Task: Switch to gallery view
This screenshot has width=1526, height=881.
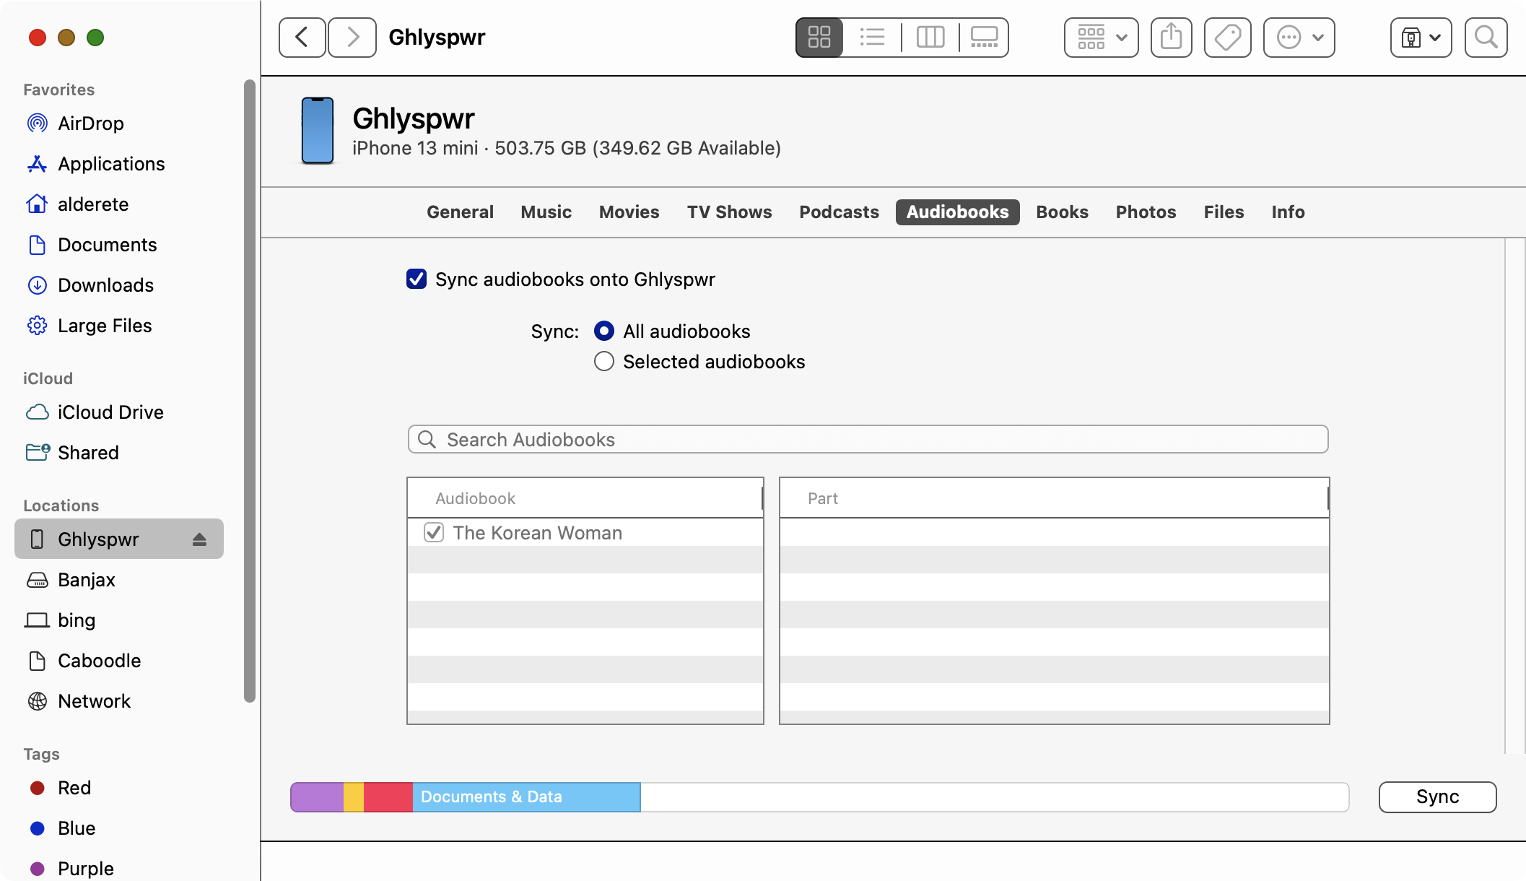Action: click(984, 37)
